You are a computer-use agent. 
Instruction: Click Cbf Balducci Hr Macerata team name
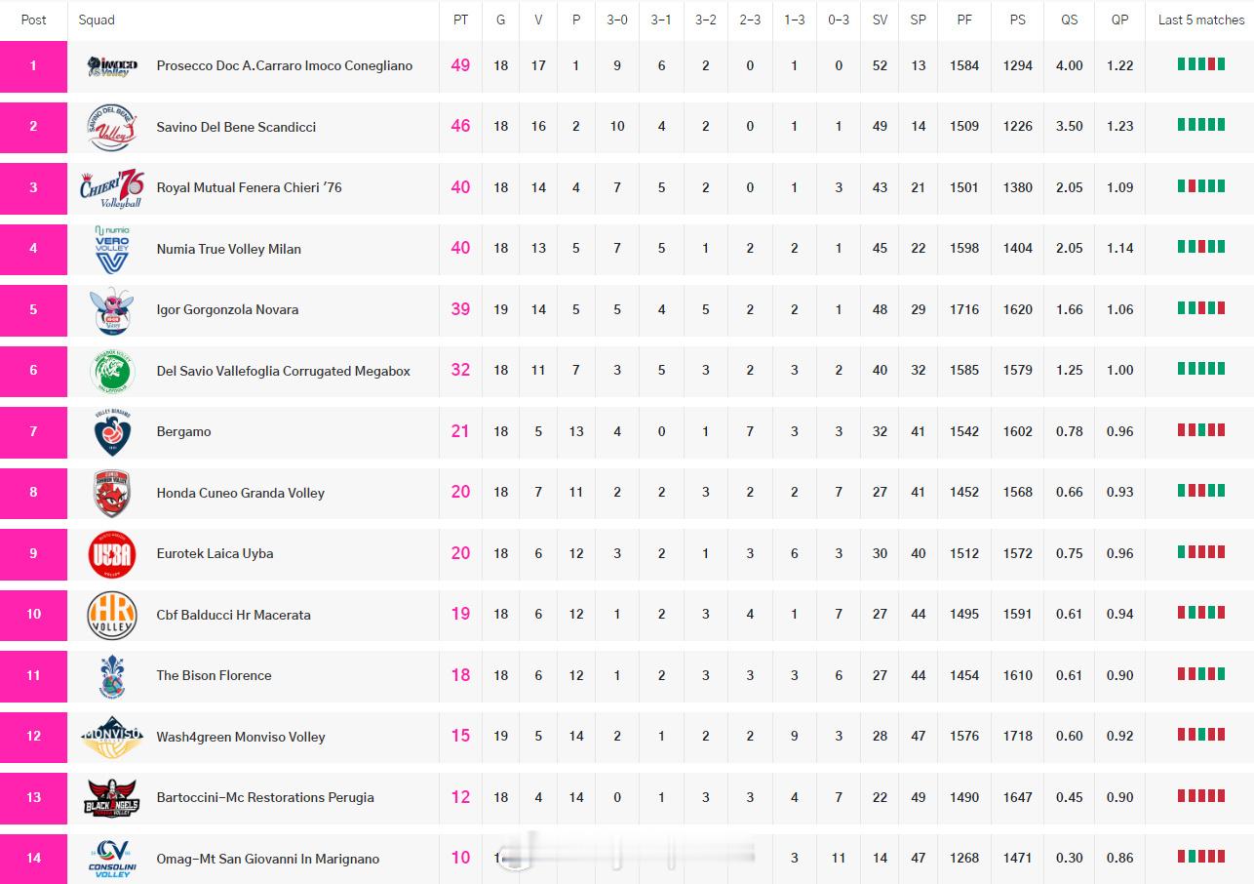(x=234, y=615)
